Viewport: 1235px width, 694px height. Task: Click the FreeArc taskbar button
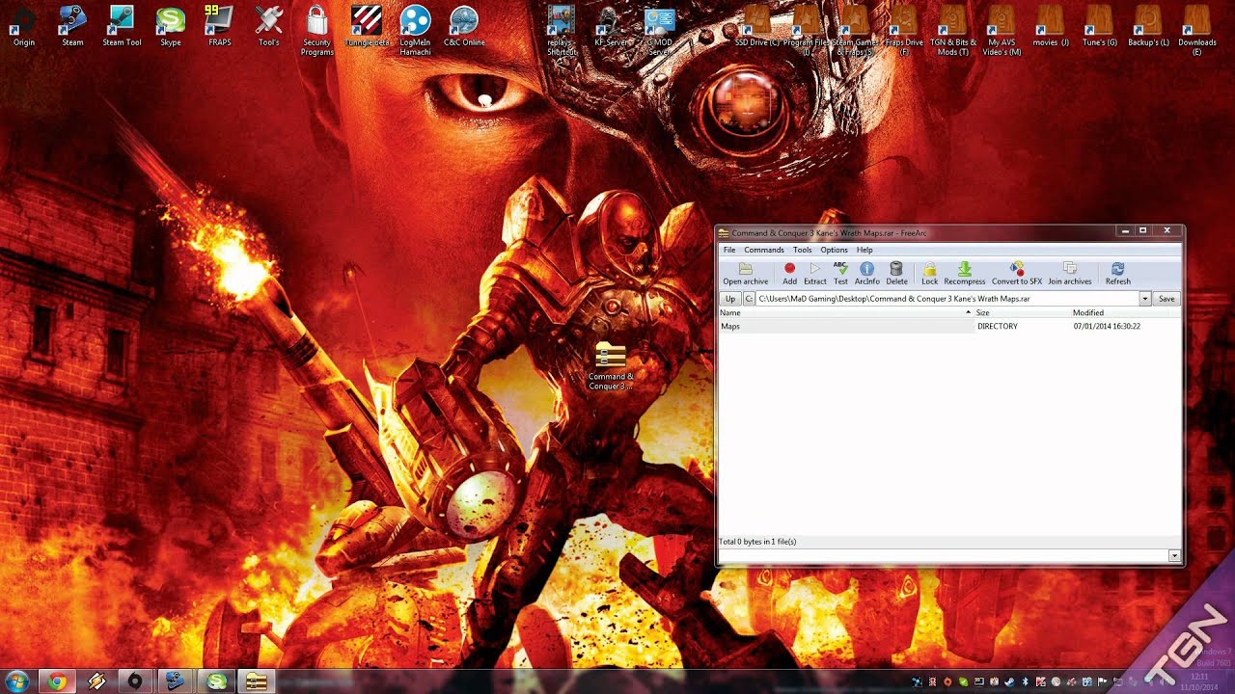pyautogui.click(x=256, y=681)
